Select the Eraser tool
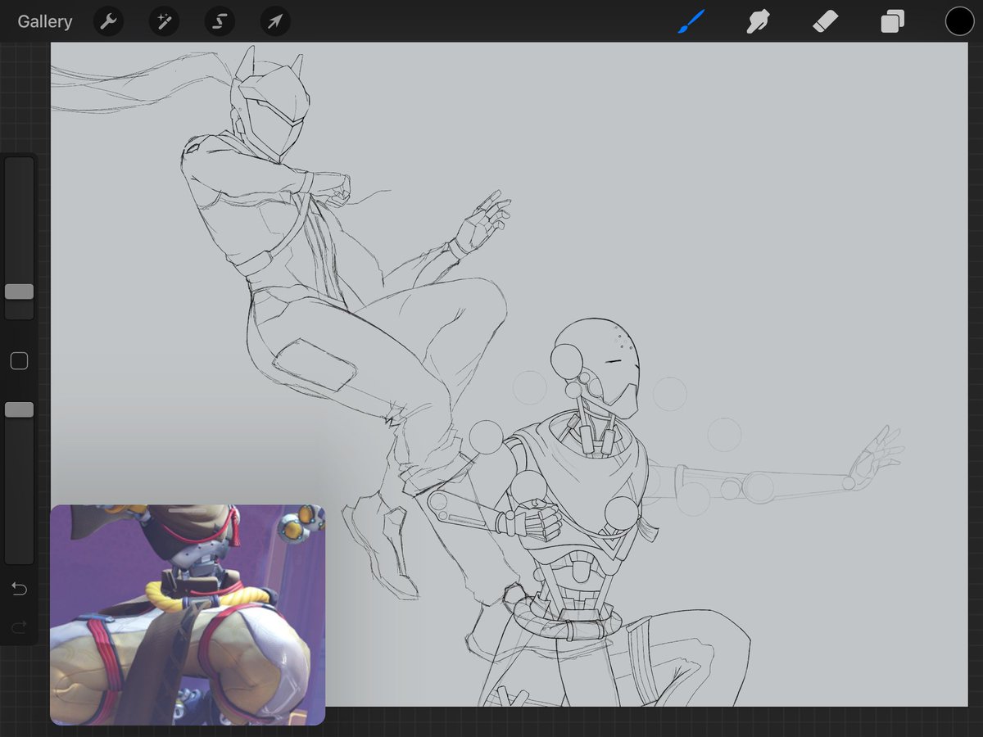Image resolution: width=983 pixels, height=737 pixels. (825, 21)
